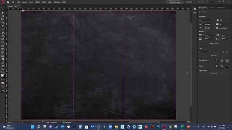Image resolution: width=232 pixels, height=130 pixels.
Task: Open the Layout menu
Action: (24, 2)
